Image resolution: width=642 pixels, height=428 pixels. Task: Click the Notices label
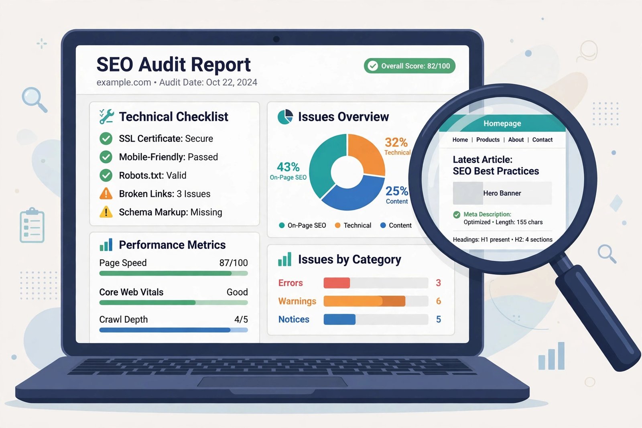(294, 319)
